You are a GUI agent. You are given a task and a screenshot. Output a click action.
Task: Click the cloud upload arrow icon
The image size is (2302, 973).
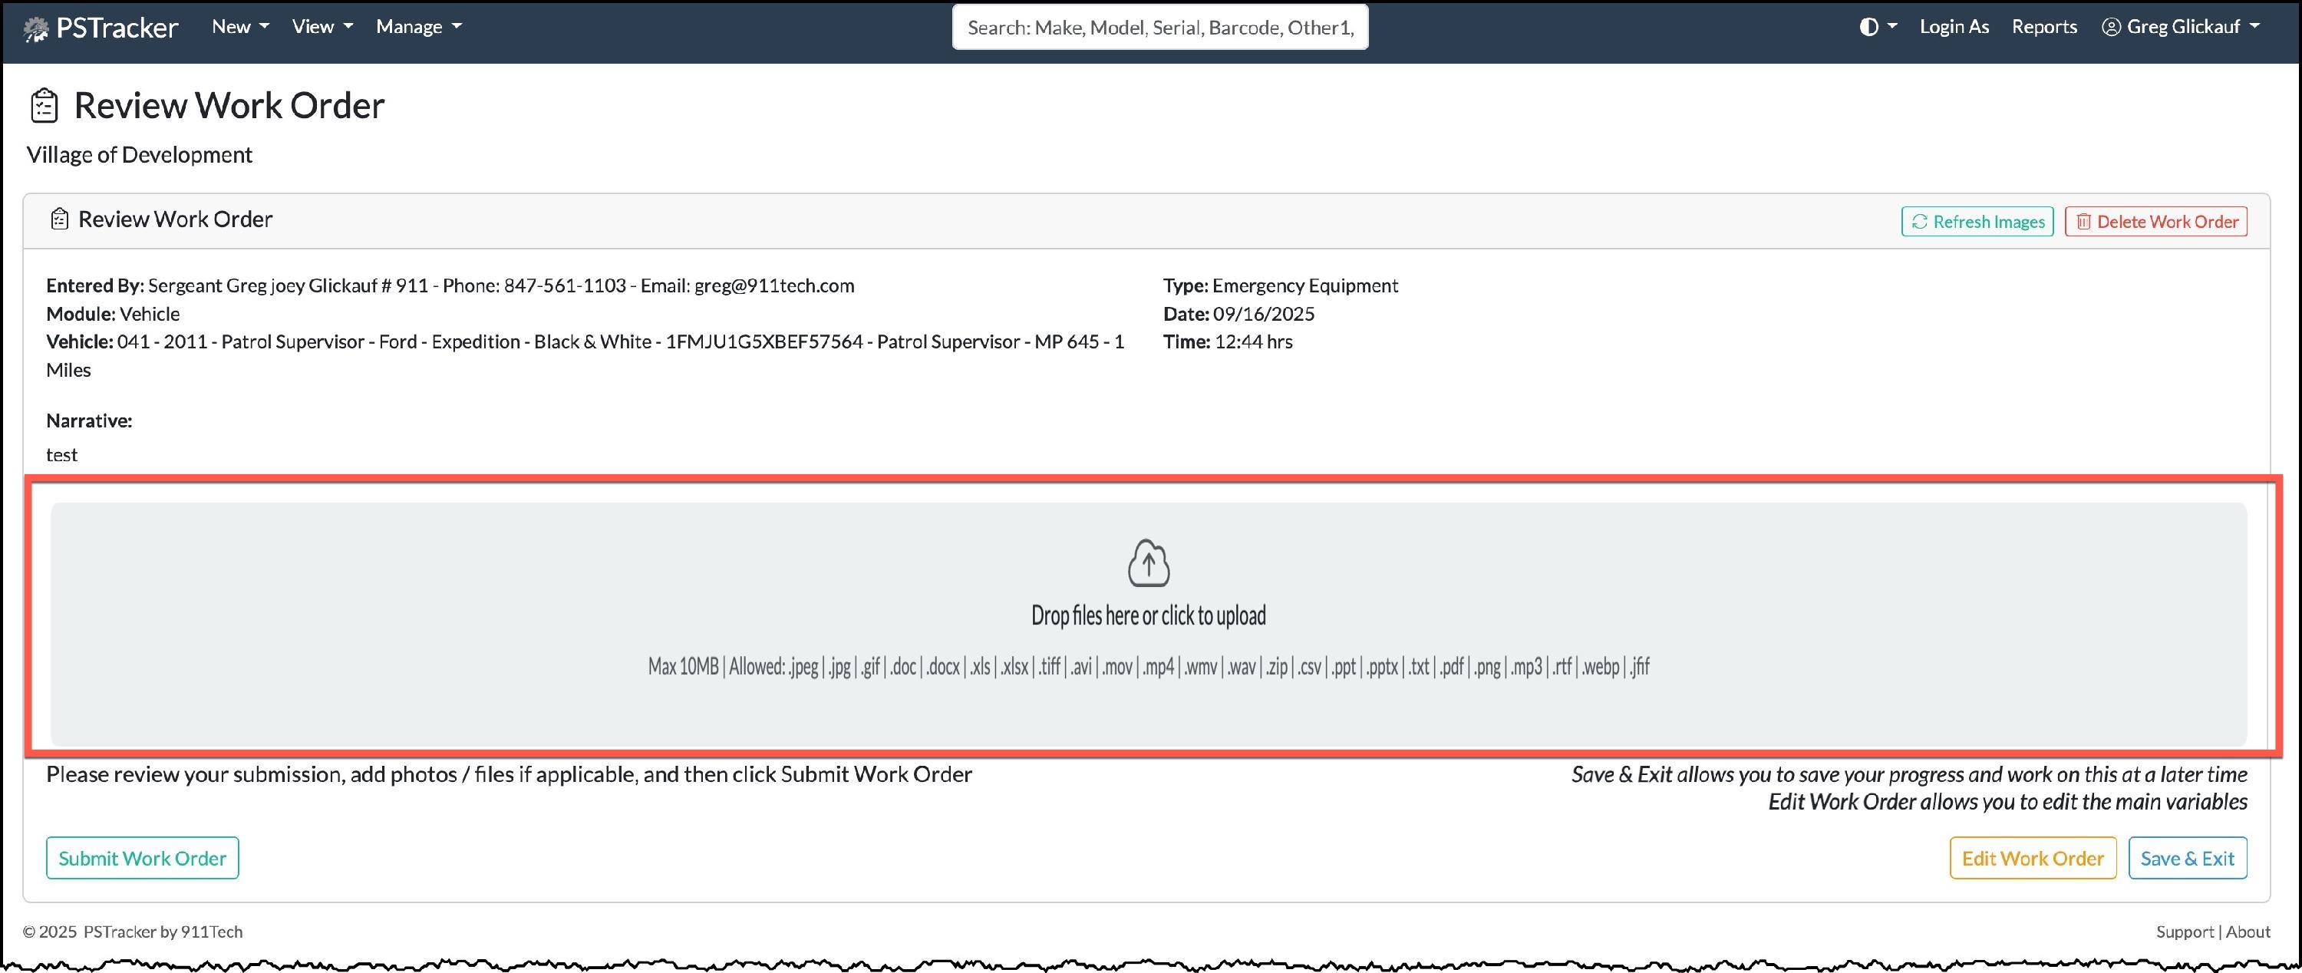(x=1149, y=563)
